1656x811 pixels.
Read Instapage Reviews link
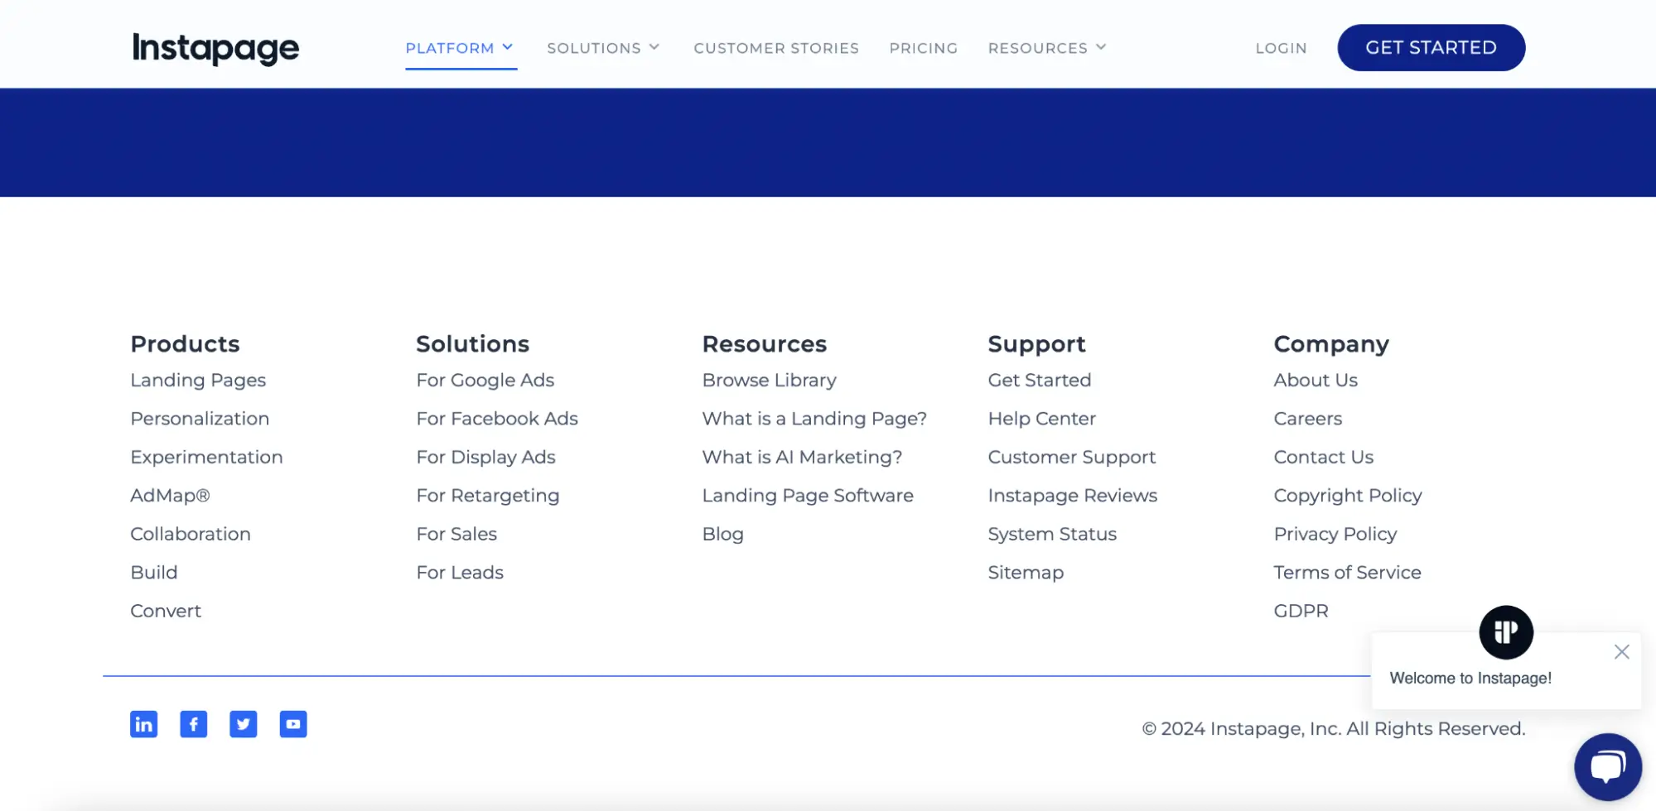pos(1072,496)
